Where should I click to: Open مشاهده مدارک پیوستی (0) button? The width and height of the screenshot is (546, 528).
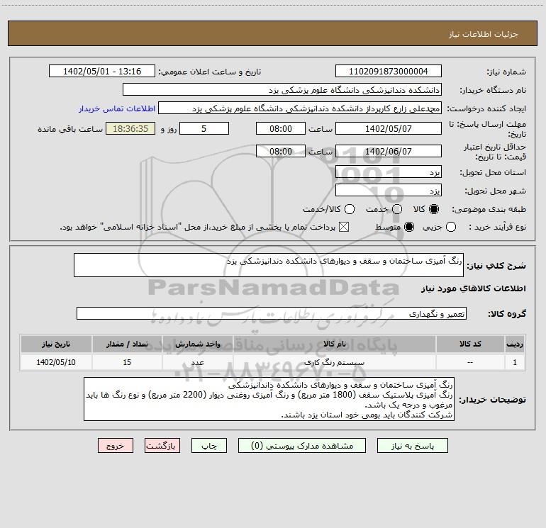[302, 446]
